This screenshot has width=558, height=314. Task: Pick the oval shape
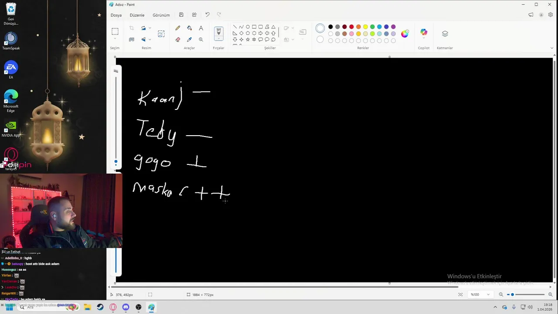[248, 27]
